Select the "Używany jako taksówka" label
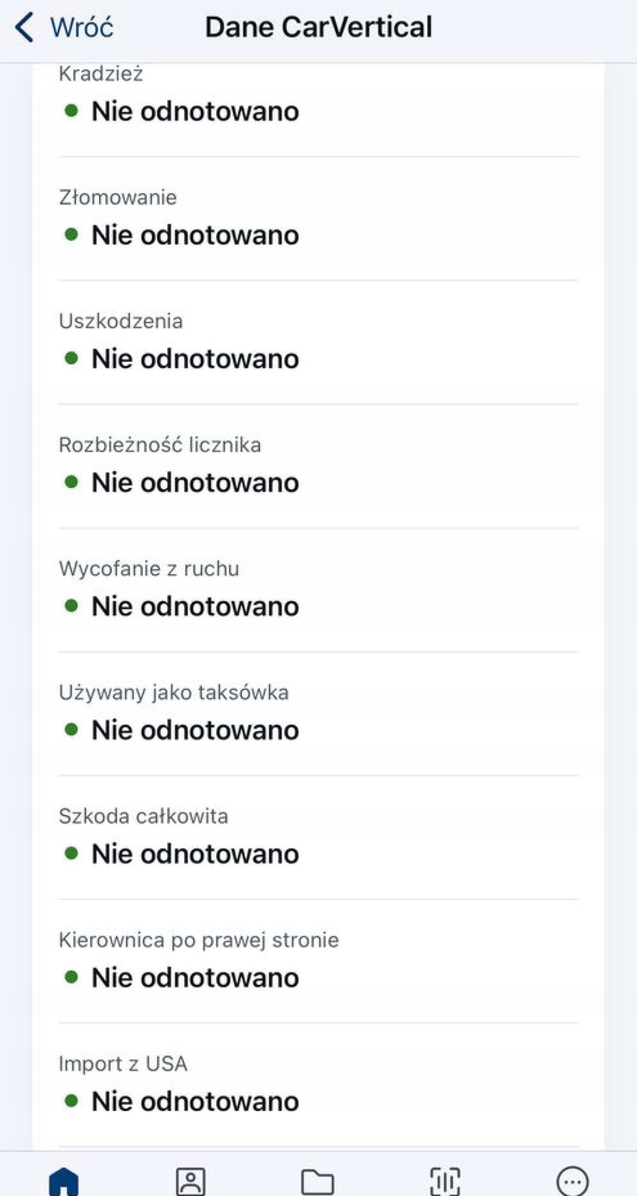Viewport: 637px width, 1196px height. tap(174, 692)
